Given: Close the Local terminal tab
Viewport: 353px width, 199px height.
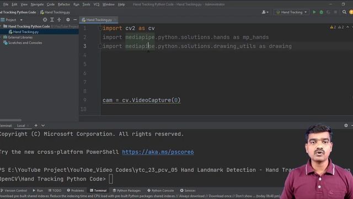Looking at the screenshot, I should pyautogui.click(x=28, y=125).
